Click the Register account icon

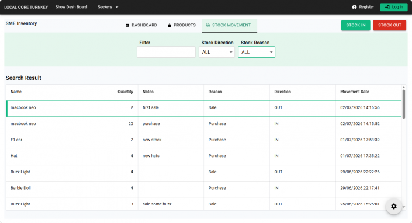point(354,7)
